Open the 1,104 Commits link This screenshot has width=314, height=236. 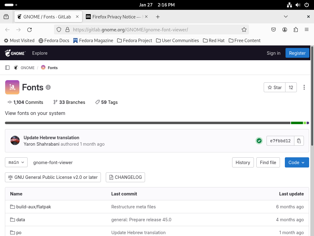point(25,102)
